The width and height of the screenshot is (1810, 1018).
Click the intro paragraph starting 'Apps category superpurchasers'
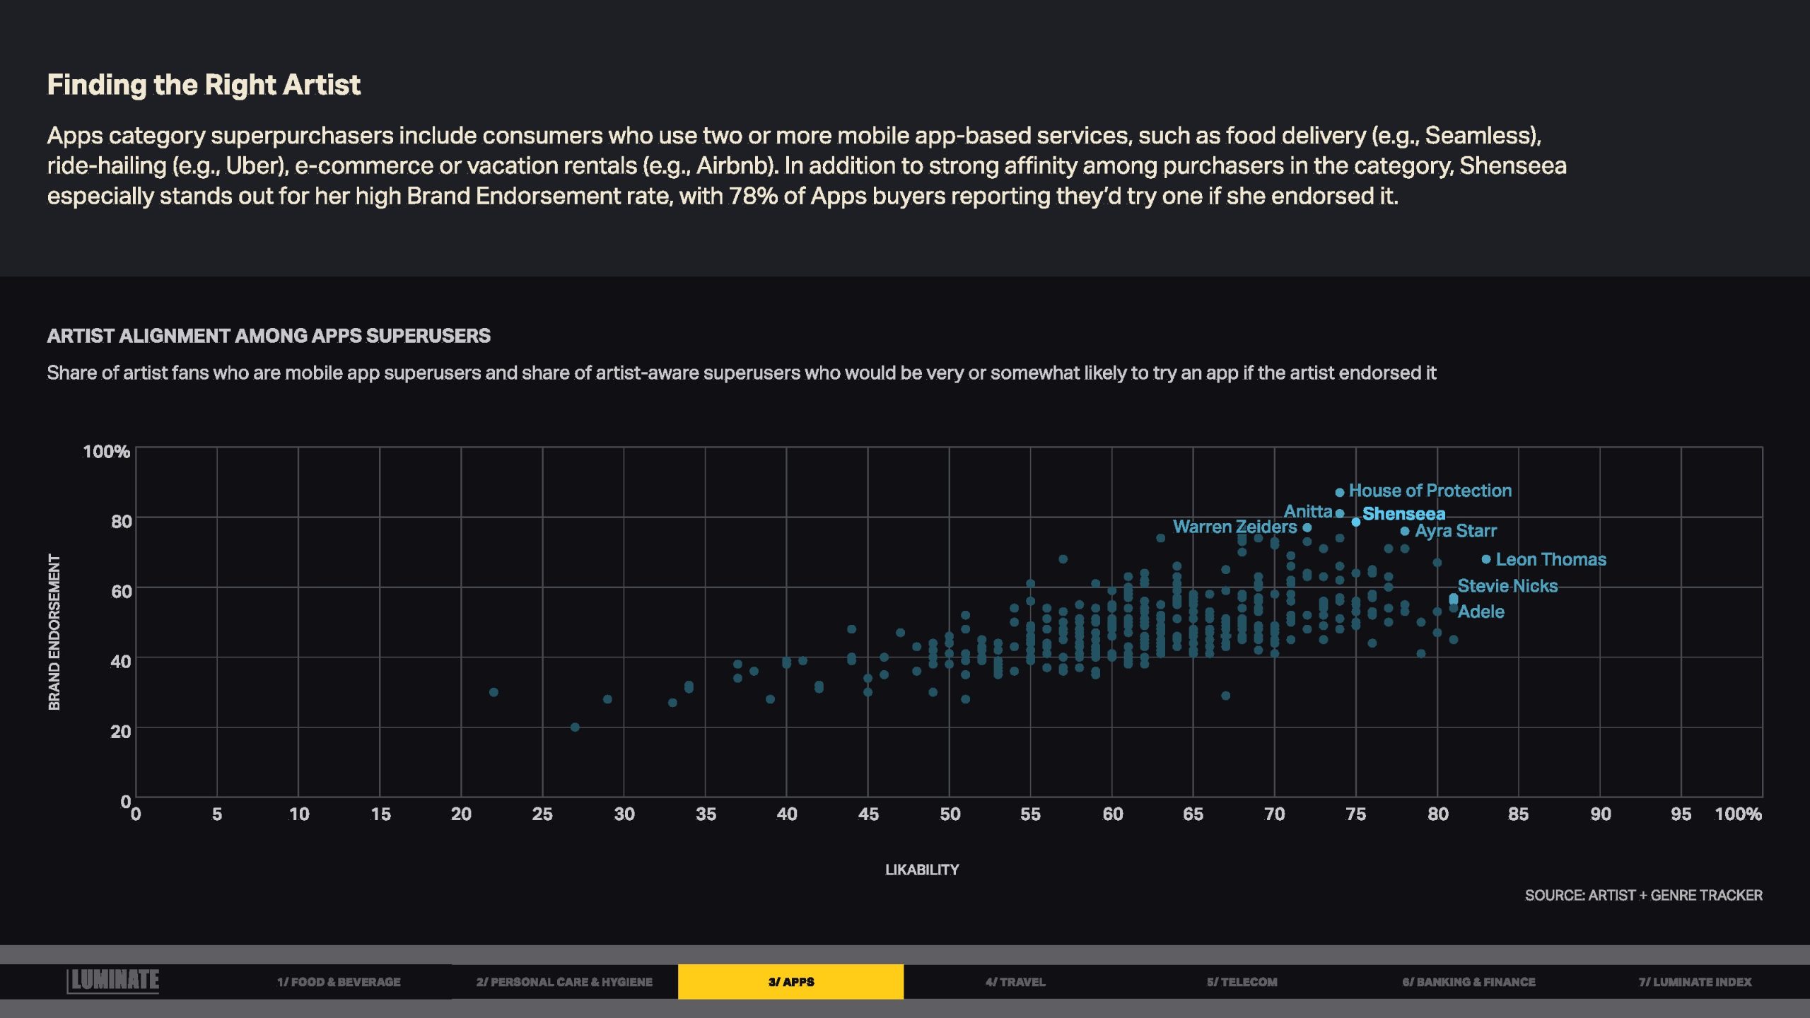pos(807,165)
